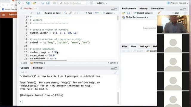
Task: Click the console prompt input line
Action: tap(68, 102)
